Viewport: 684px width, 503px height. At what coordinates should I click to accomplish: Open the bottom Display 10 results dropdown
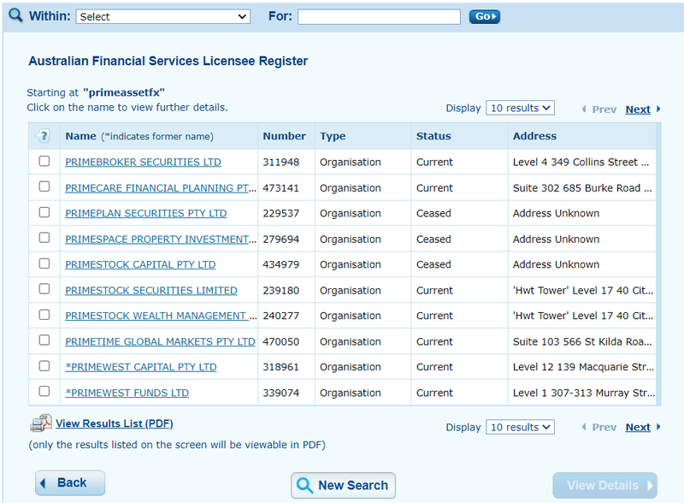click(x=520, y=427)
